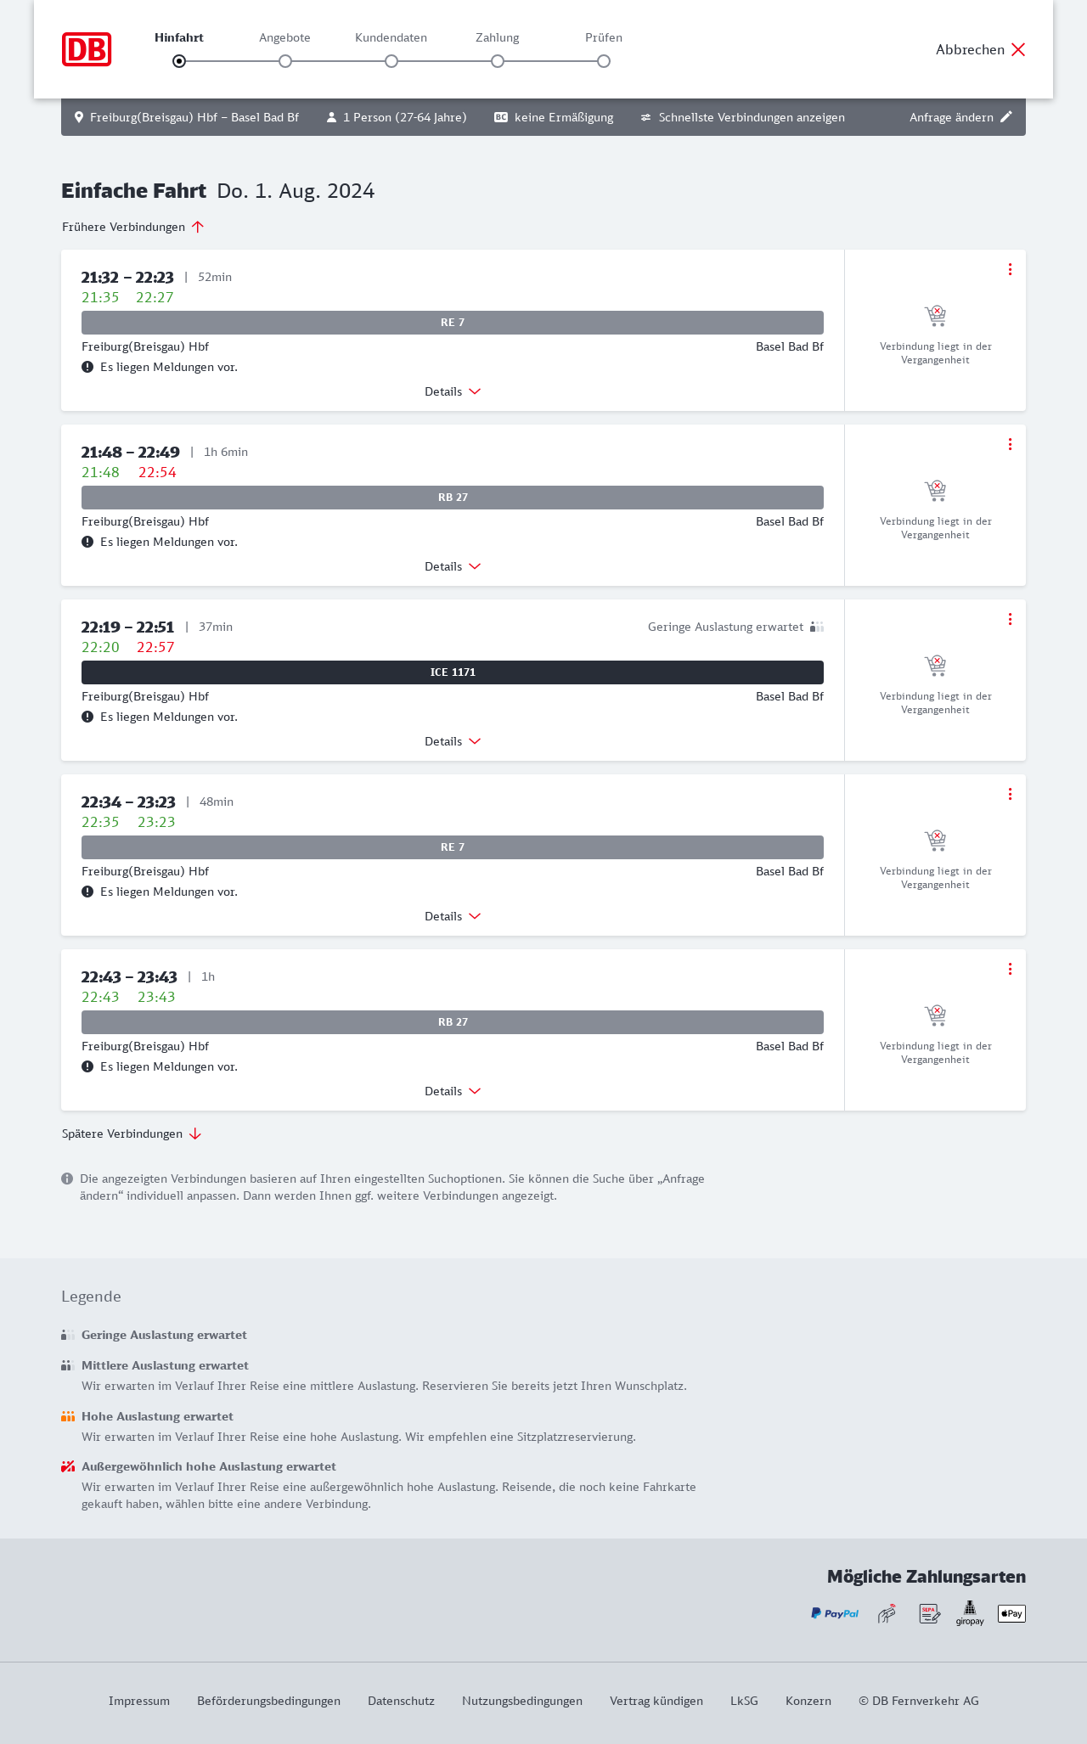Expand Details for the 21:32 RE 7 connection
The width and height of the screenshot is (1087, 1744).
(x=453, y=391)
